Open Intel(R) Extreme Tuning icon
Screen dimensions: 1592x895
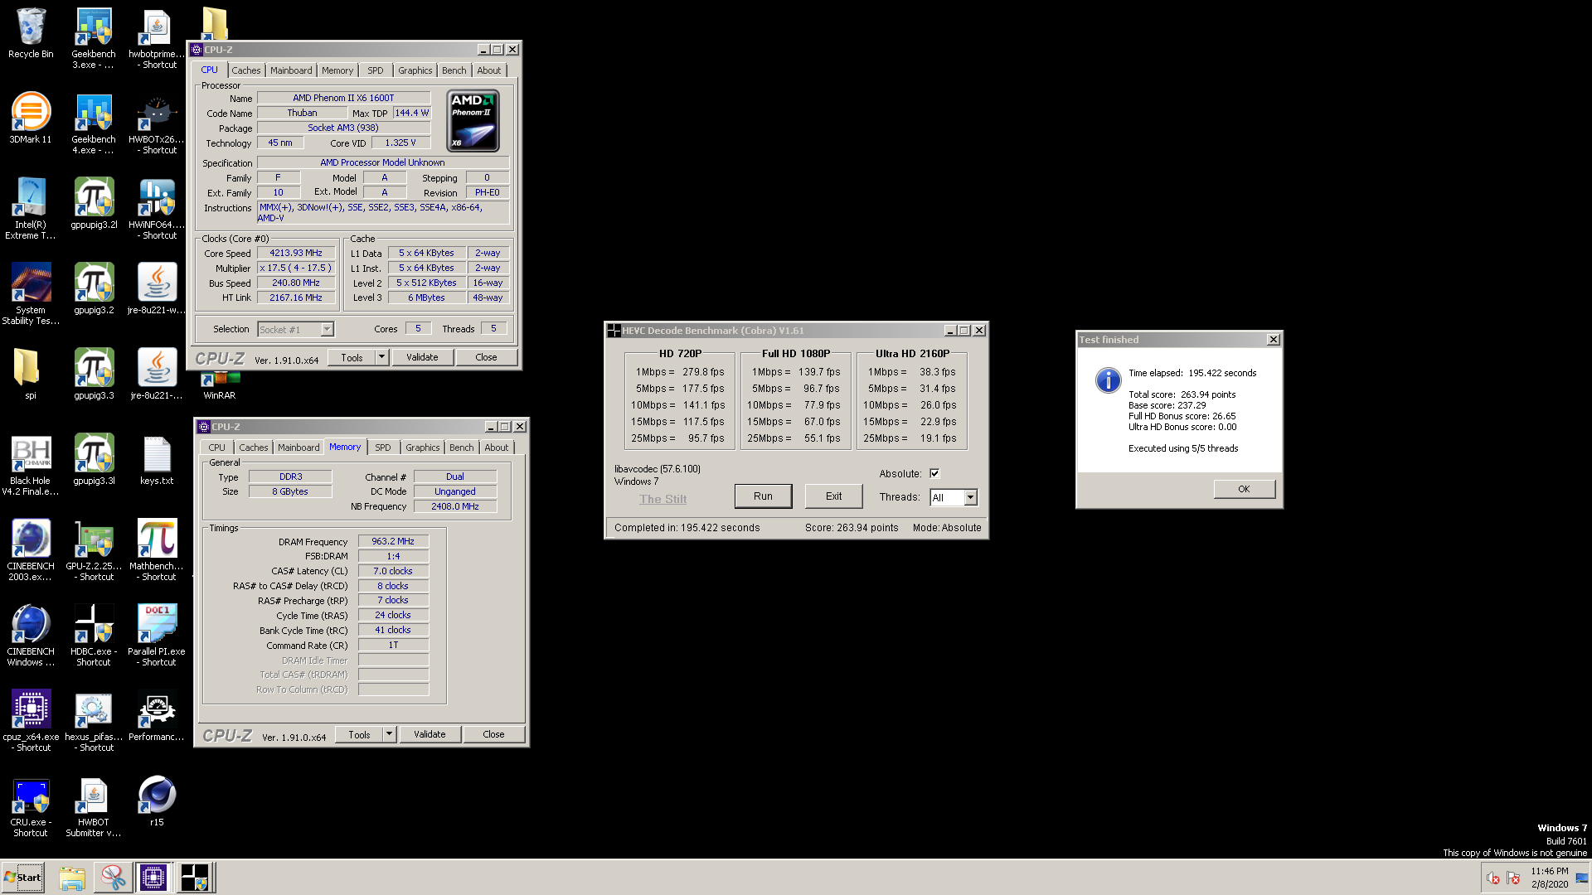pyautogui.click(x=31, y=209)
